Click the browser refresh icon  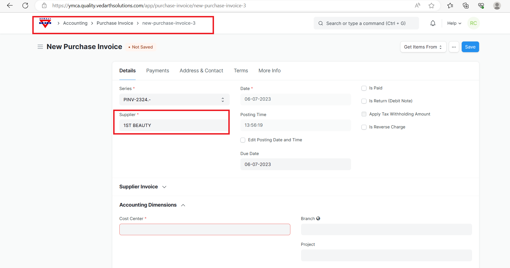pos(25,6)
